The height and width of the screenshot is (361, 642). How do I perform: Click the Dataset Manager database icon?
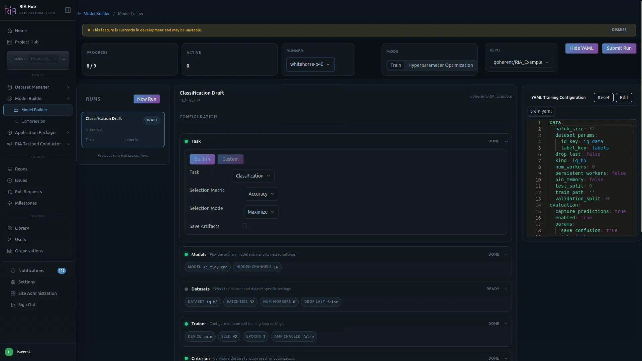tap(10, 87)
